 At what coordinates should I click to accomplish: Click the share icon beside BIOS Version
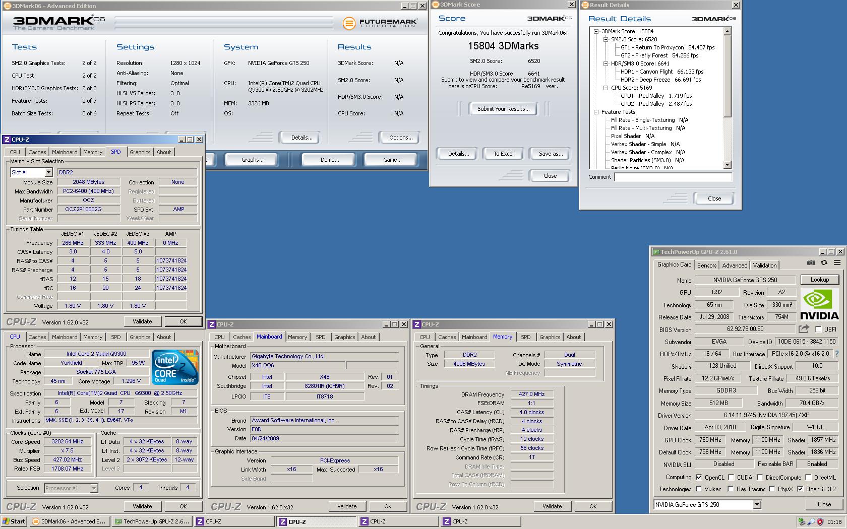pos(804,328)
